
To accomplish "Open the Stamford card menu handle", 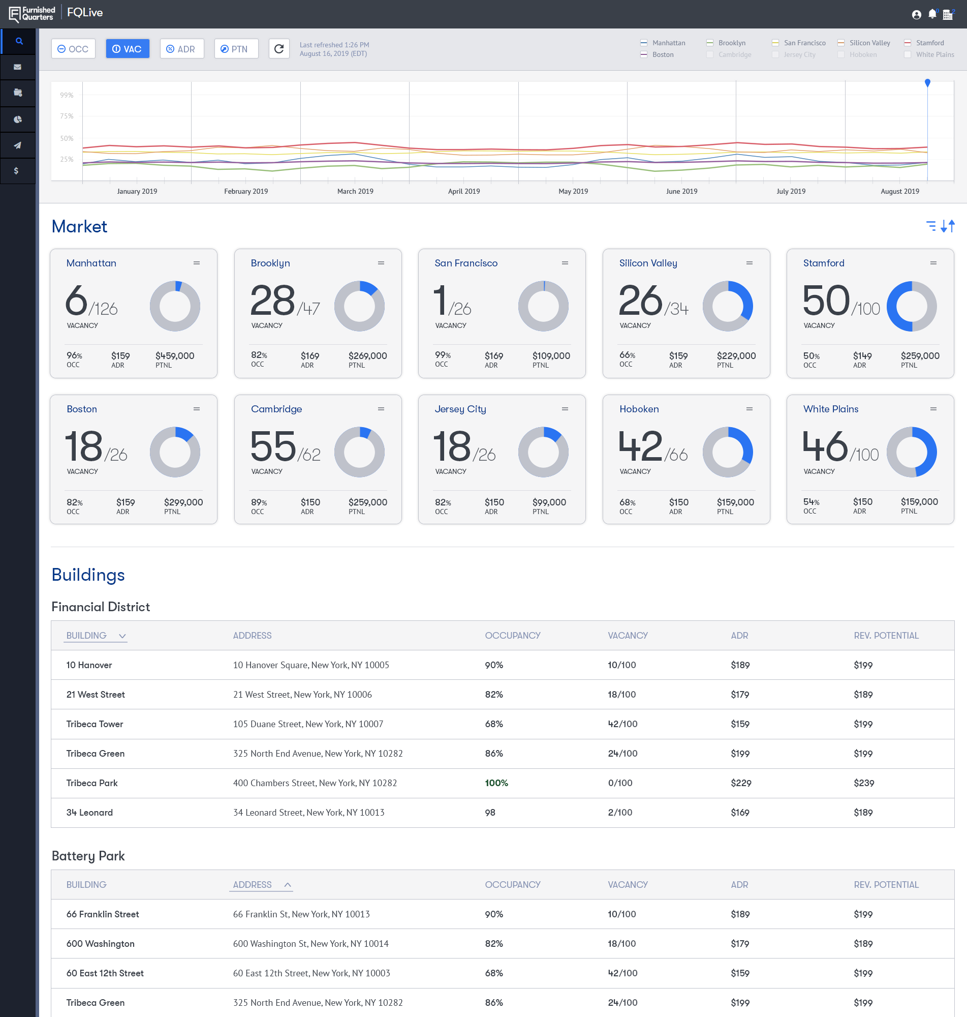I will [x=933, y=263].
